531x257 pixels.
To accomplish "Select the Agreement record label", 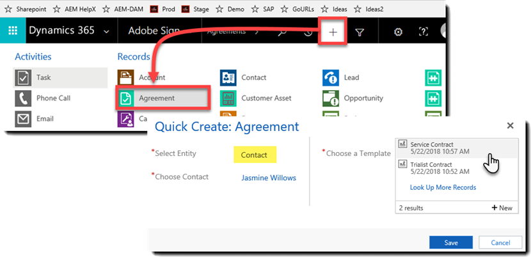I will tap(157, 98).
